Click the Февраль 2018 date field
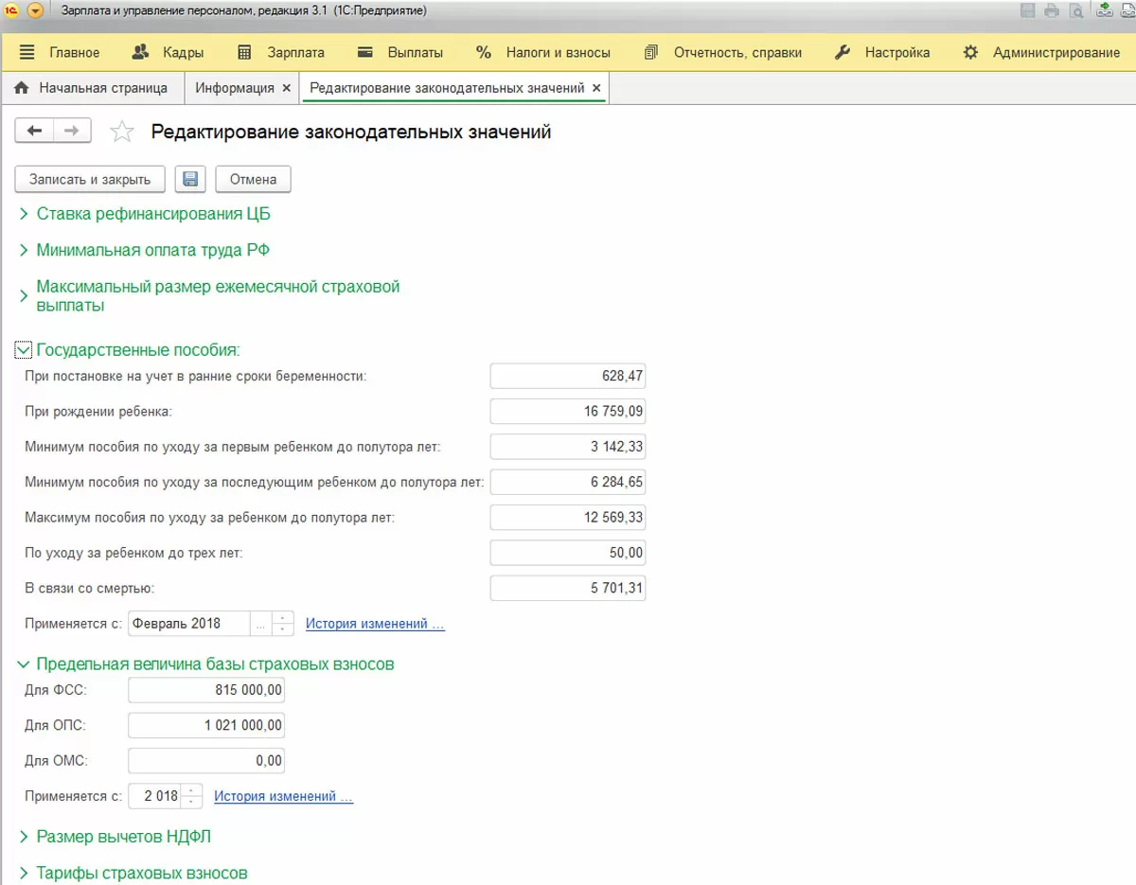 tap(188, 624)
